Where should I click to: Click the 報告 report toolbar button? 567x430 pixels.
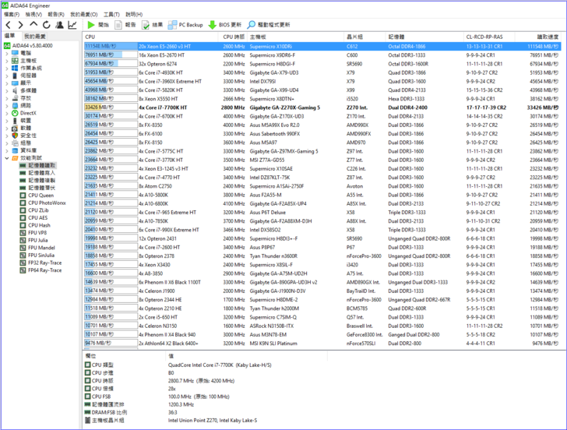[125, 25]
